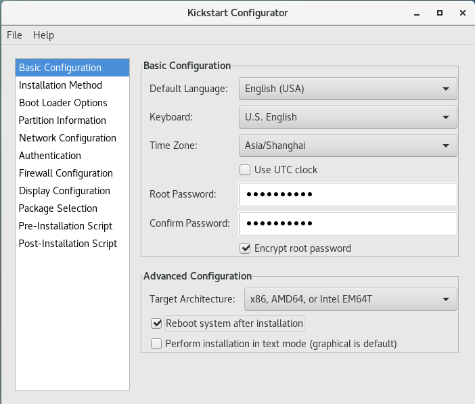Open Package Selection section
This screenshot has height=404, width=475.
[x=58, y=208]
